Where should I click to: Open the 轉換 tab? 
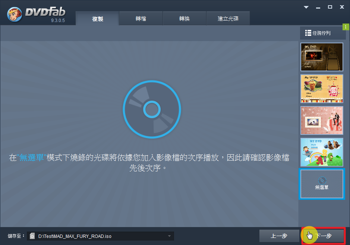click(x=185, y=19)
